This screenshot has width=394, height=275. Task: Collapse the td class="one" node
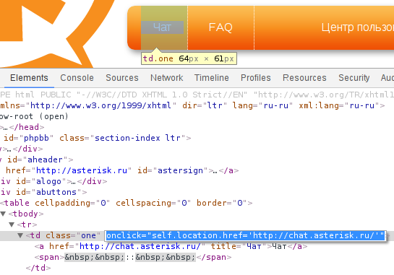(x=20, y=235)
